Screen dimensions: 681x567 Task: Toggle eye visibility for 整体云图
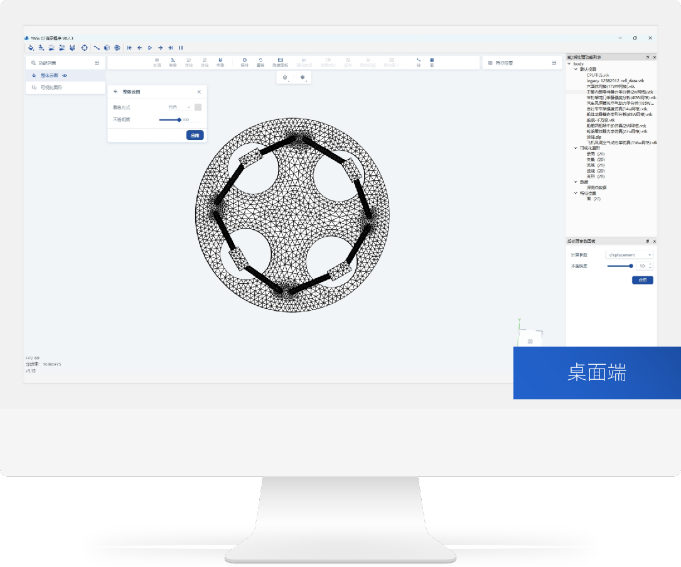(65, 75)
